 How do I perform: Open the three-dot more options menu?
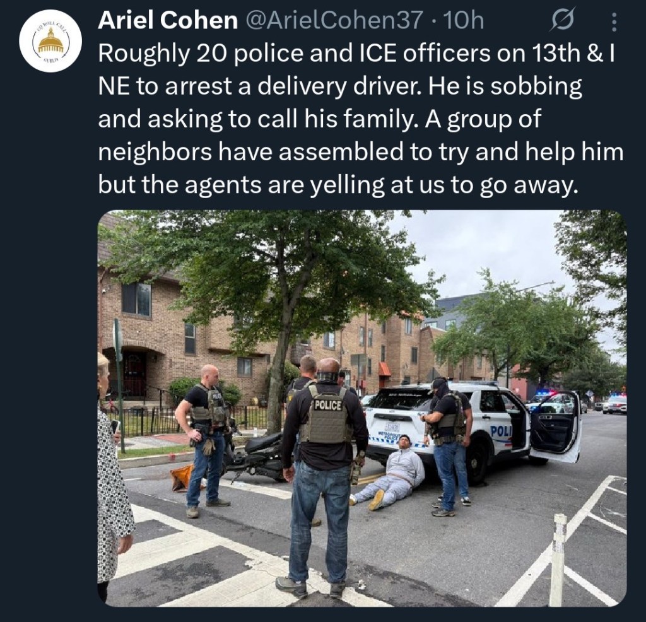[614, 22]
